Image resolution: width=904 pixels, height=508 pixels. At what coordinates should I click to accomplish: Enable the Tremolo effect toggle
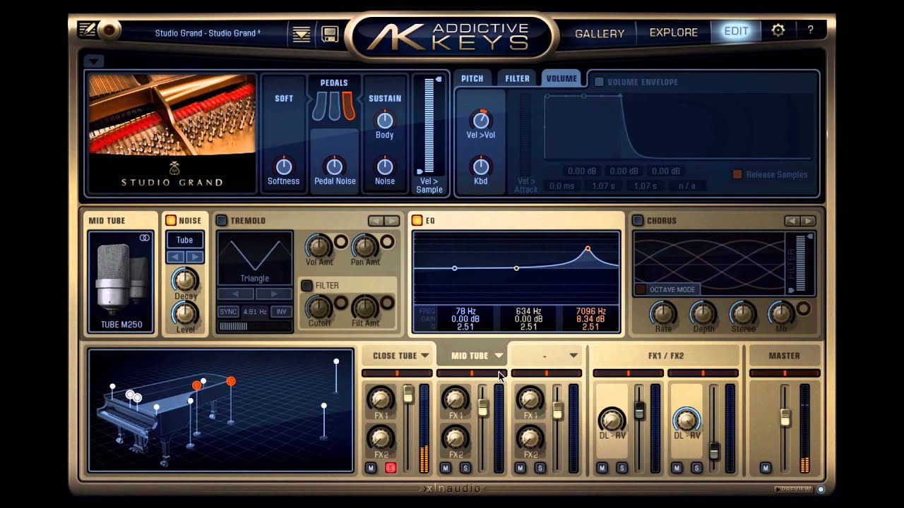pos(221,221)
